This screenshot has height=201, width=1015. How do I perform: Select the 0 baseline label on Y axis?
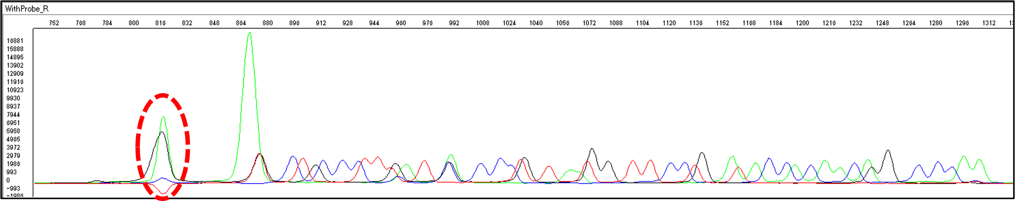[x=8, y=180]
